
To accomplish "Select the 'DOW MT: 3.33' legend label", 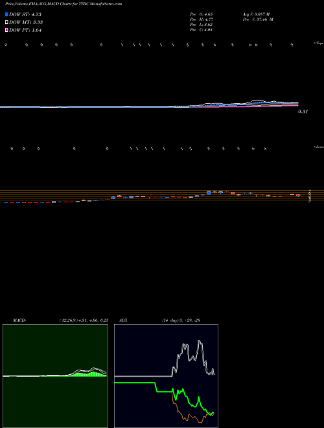I will tap(26, 22).
